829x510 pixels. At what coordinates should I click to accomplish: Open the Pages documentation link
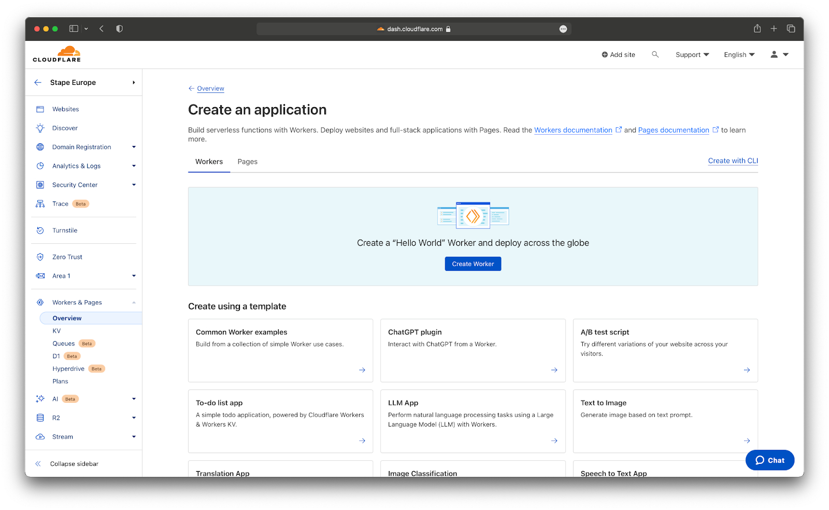[x=674, y=130]
